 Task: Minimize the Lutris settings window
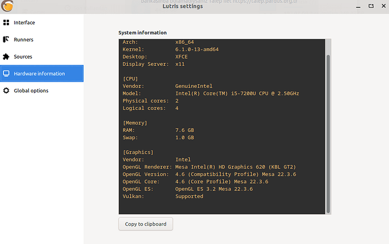tap(358, 6)
